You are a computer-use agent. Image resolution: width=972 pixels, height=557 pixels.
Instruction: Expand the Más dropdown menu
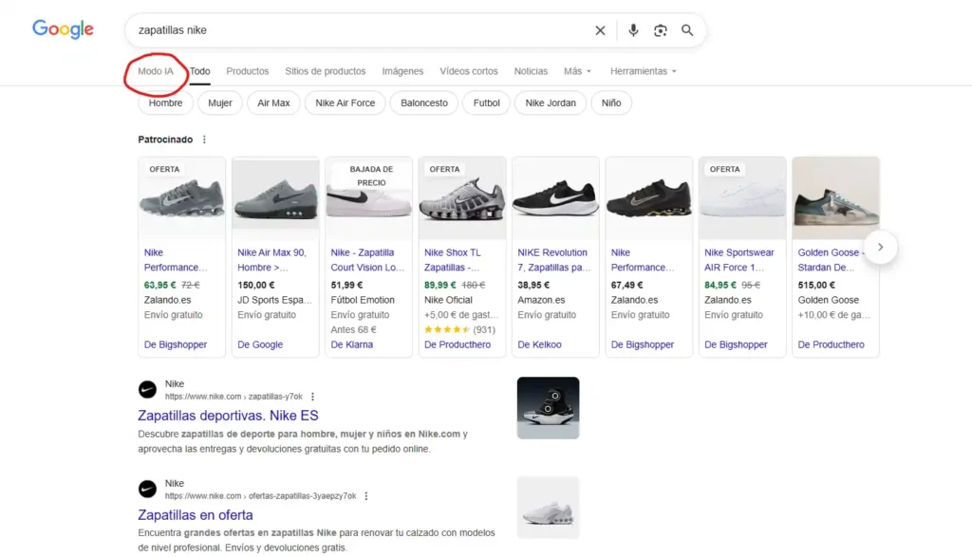tap(577, 71)
